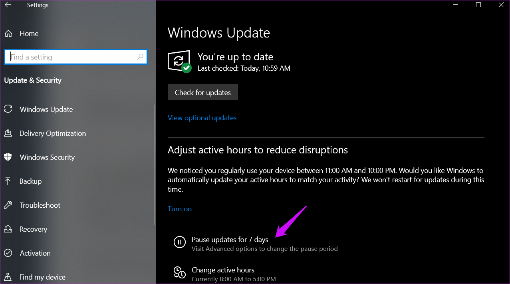The width and height of the screenshot is (510, 284).
Task: Open Change active hours settings
Action: pos(223,270)
